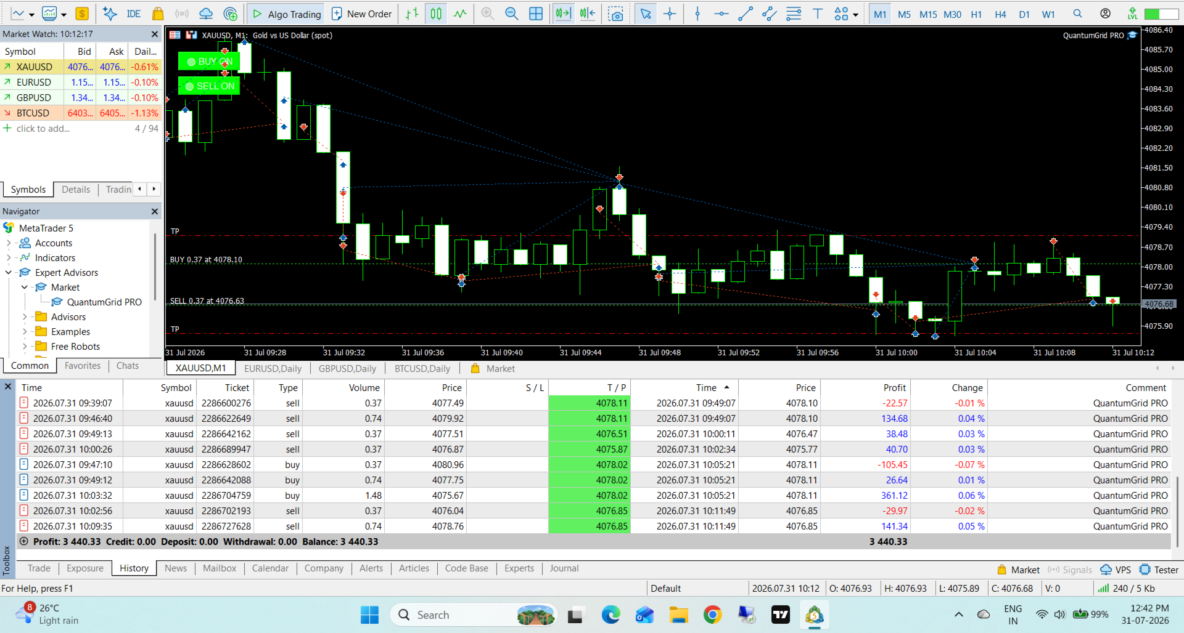
Task: Toggle chart auto scroll
Action: pyautogui.click(x=563, y=14)
